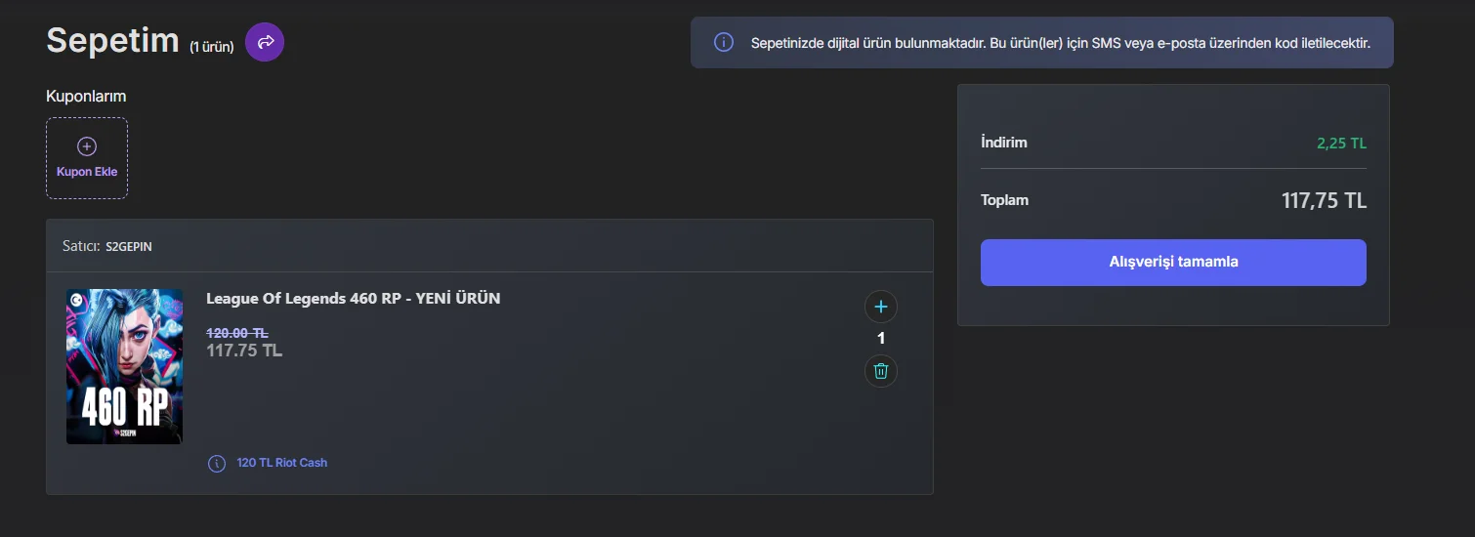1475x537 pixels.
Task: Open the League Of Legends 460 RP product title
Action: [x=353, y=299]
